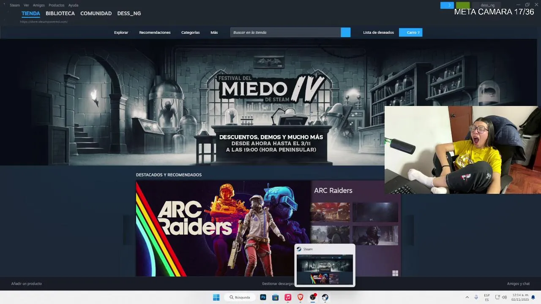Open the DESS_NG profile tab

pyautogui.click(x=129, y=14)
